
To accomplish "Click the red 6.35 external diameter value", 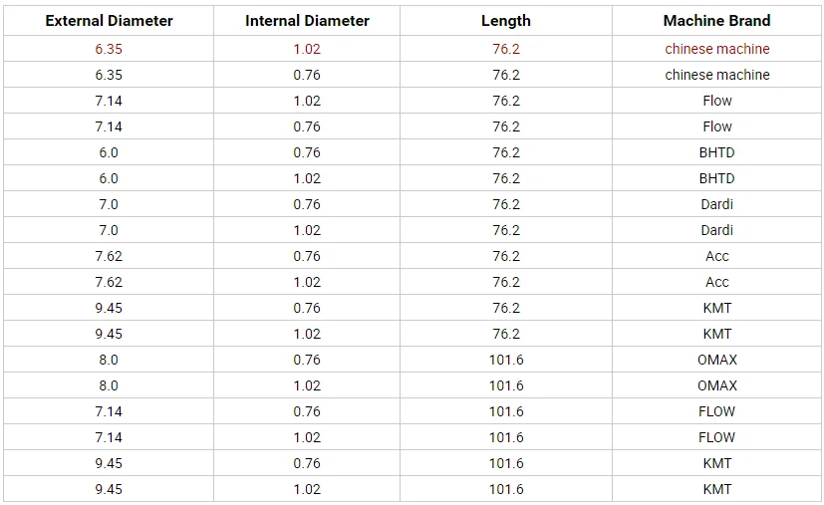I will coord(109,49).
